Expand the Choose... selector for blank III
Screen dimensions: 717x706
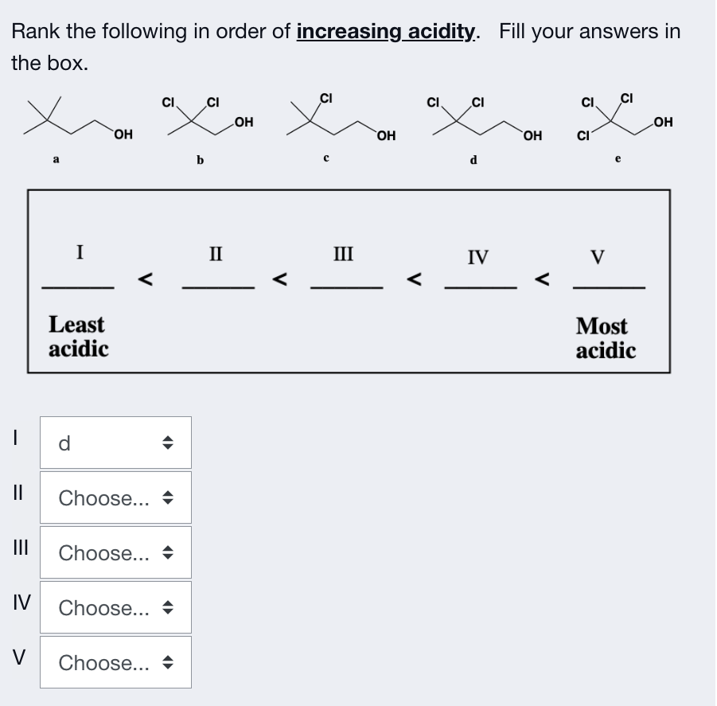pos(115,552)
